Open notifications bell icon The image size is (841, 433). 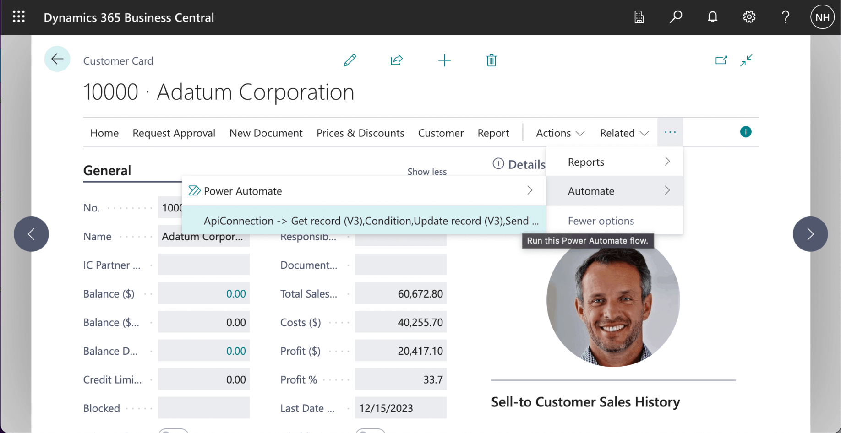[x=712, y=17]
